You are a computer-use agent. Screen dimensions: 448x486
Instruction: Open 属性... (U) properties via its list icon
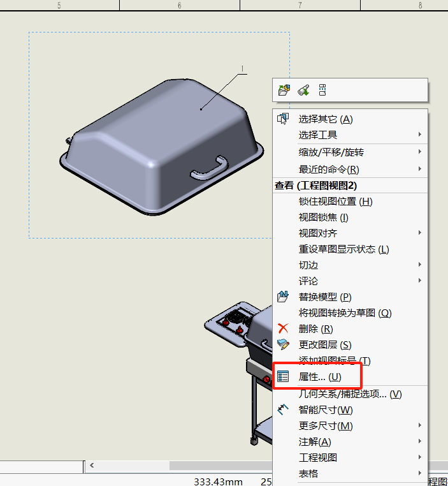(283, 376)
